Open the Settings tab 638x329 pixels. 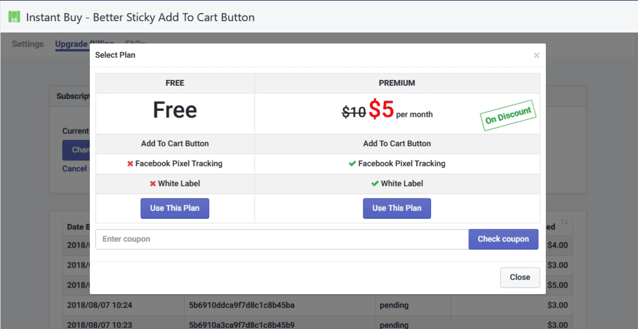click(x=27, y=44)
